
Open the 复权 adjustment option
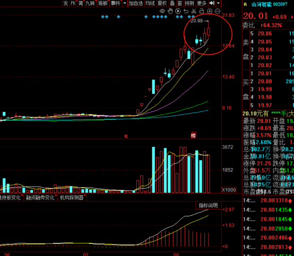pyautogui.click(x=162, y=3)
